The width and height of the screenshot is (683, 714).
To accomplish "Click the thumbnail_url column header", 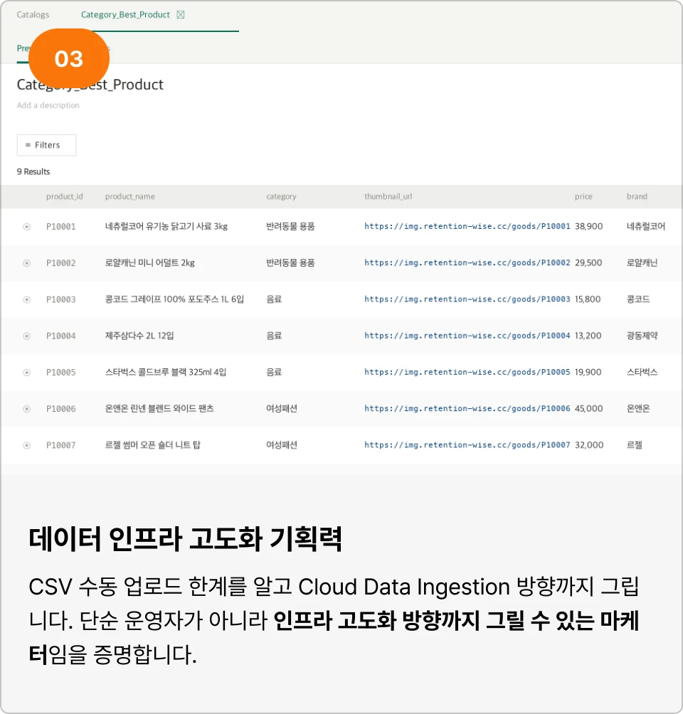I will click(388, 196).
